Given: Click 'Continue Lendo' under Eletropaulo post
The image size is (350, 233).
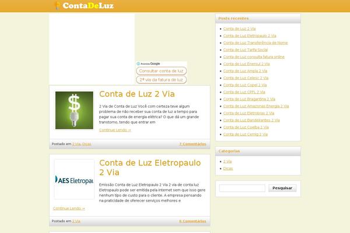Looking at the screenshot, I should point(69,209).
